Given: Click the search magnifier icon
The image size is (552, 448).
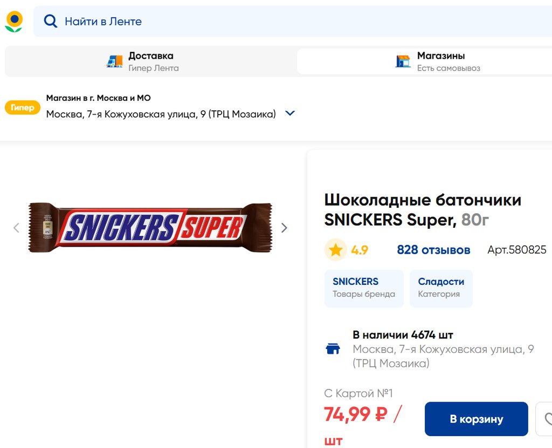Looking at the screenshot, I should coord(51,22).
